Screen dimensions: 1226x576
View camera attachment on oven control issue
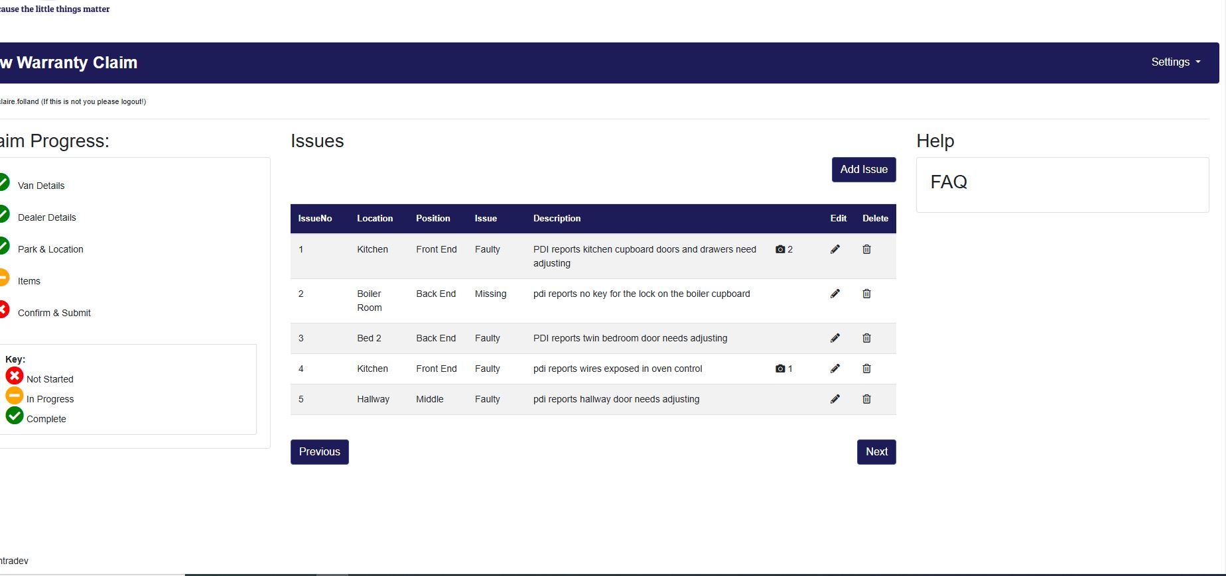click(783, 369)
